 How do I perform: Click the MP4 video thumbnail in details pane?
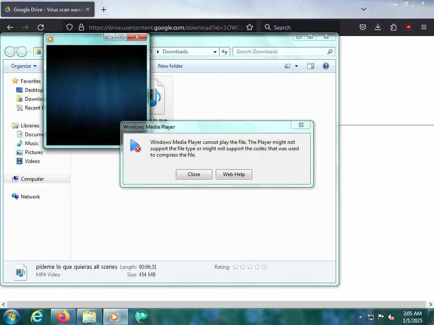point(20,272)
